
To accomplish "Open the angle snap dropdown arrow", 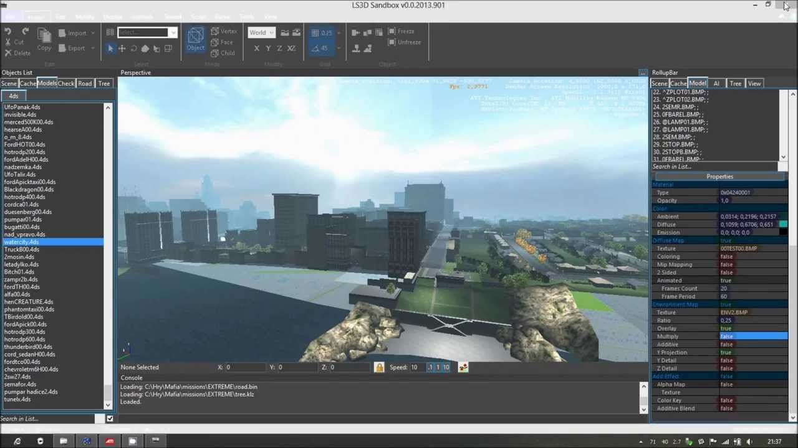I will pos(338,48).
